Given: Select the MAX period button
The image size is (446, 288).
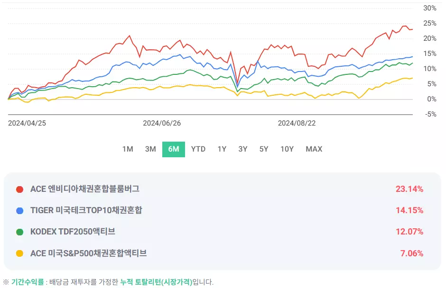Looking at the screenshot, I should point(313,149).
